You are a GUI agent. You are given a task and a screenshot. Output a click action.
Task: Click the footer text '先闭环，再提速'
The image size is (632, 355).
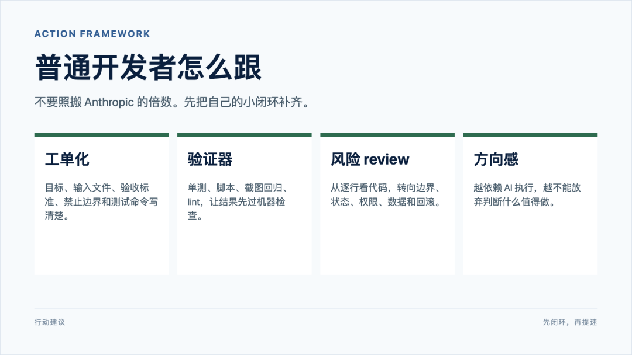[570, 322]
